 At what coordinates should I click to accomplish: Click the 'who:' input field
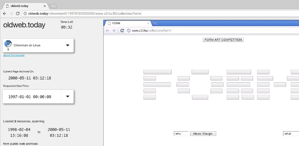coord(181,133)
